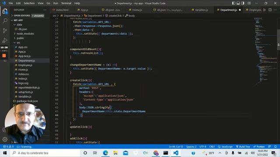This screenshot has width=280, height=157.
Task: Click inside the code minimap
Action: 266,51
